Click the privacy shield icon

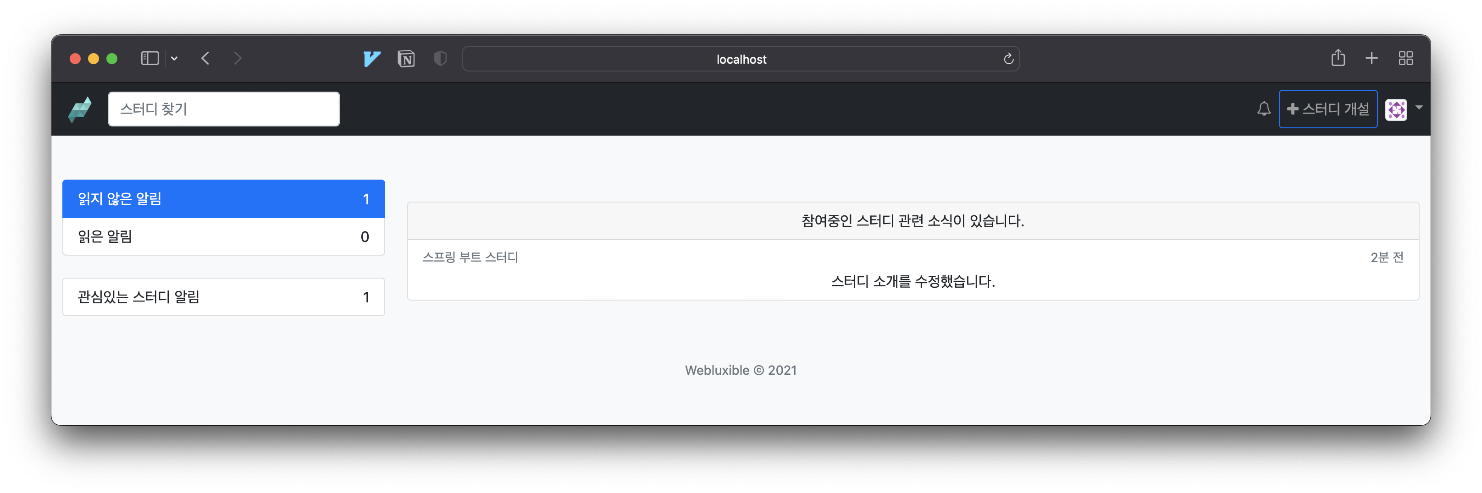tap(440, 59)
